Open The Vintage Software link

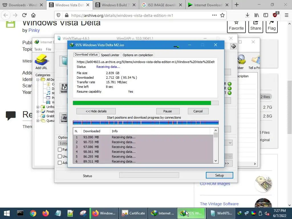pos(219,204)
